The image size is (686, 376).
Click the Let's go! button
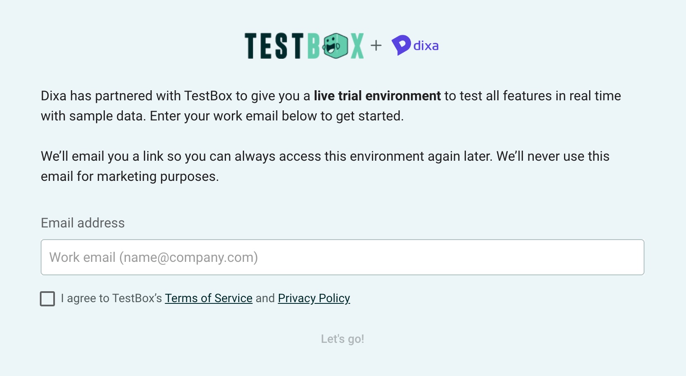tap(343, 339)
